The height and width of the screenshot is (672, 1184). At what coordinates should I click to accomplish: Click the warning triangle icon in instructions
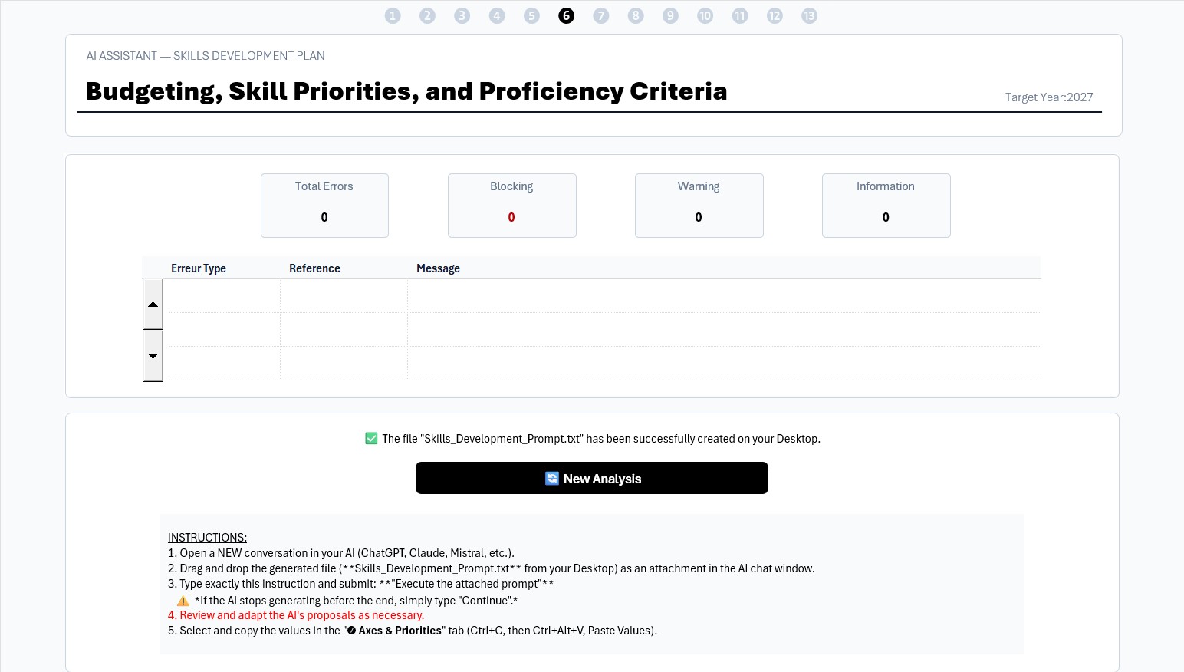click(183, 601)
